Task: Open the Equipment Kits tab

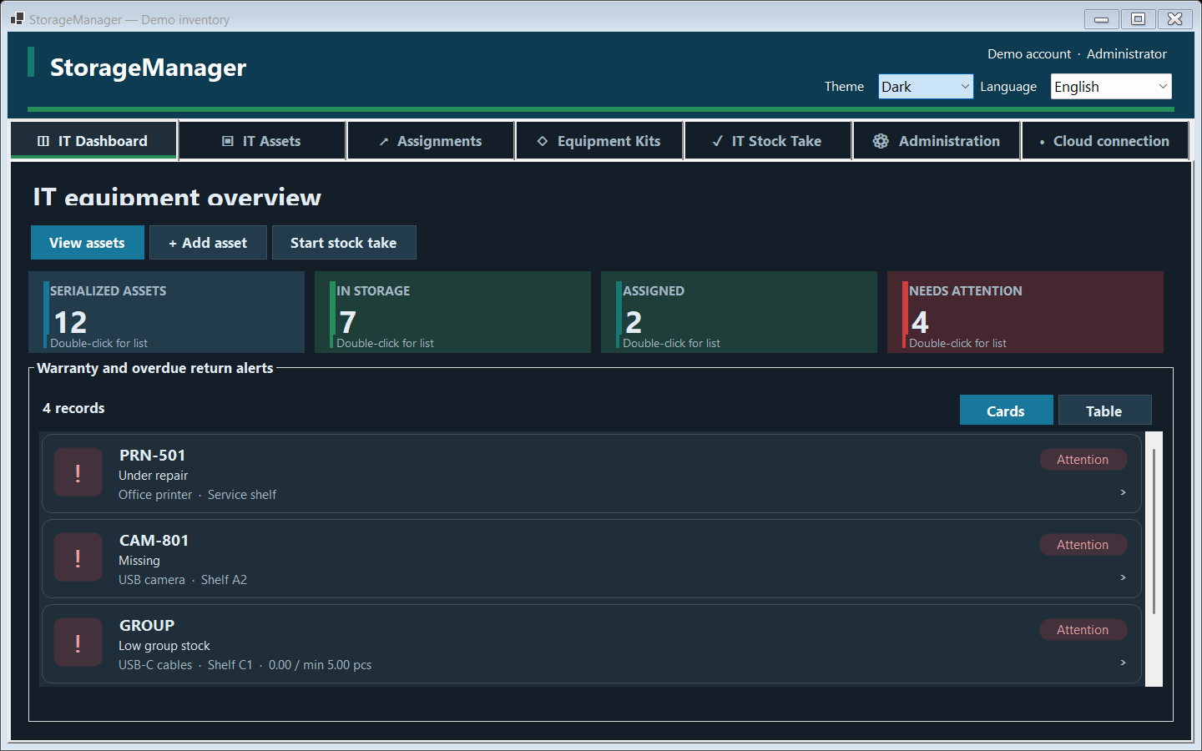Action: (x=599, y=140)
